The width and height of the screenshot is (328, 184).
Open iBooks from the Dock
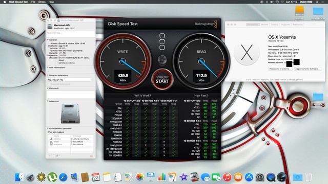(238, 177)
